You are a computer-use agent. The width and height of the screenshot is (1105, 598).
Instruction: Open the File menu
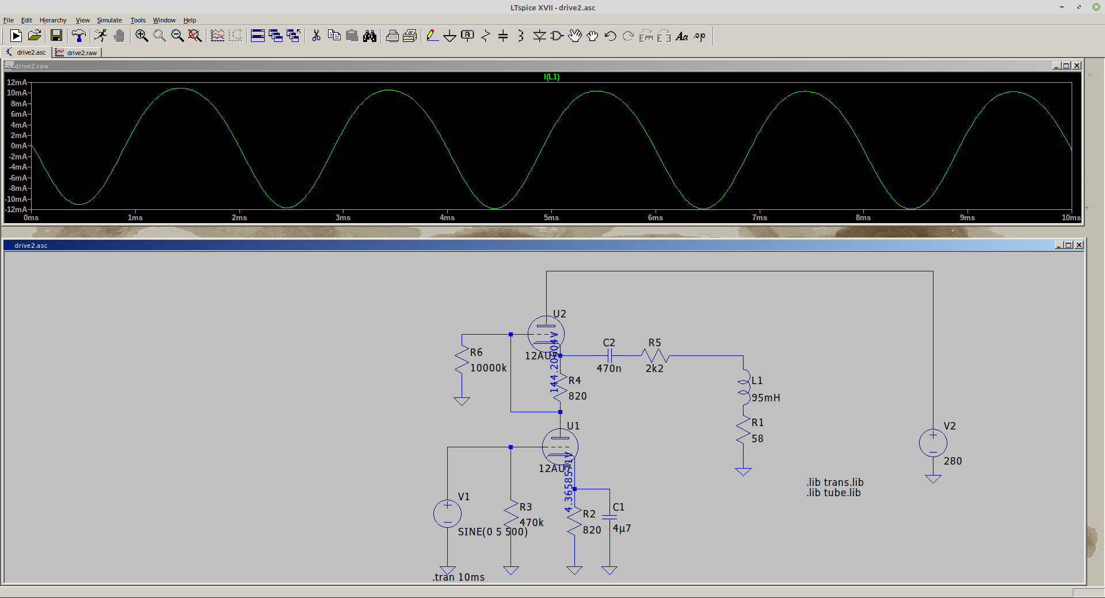(9, 20)
